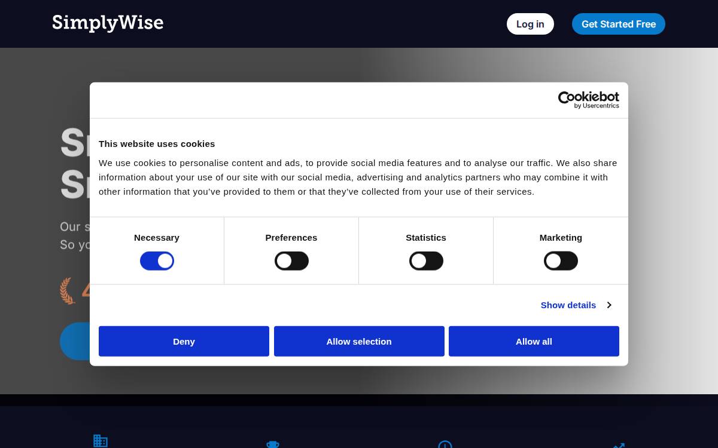Screen dimensions: 718x448
Task: Deny all cookies
Action: (x=184, y=341)
